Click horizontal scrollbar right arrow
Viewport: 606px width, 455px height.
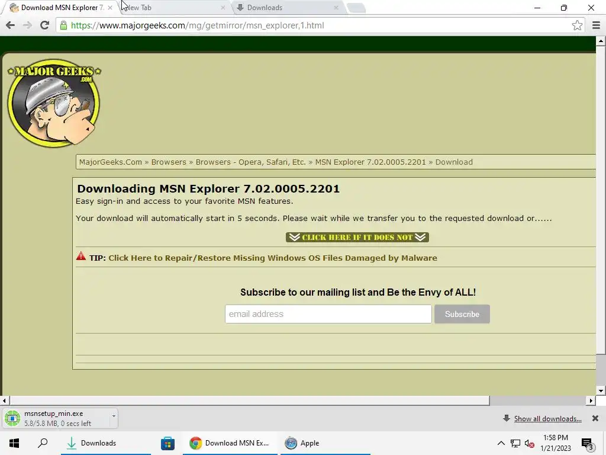tap(591, 400)
